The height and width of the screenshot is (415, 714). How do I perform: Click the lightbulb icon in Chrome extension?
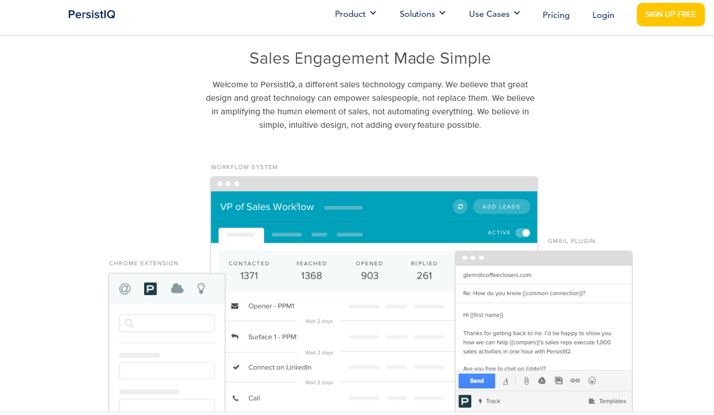[201, 288]
